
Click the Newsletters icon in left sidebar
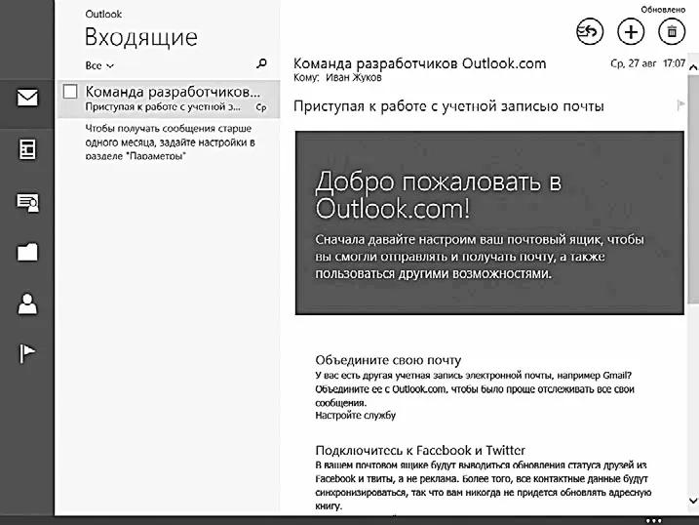click(x=27, y=149)
